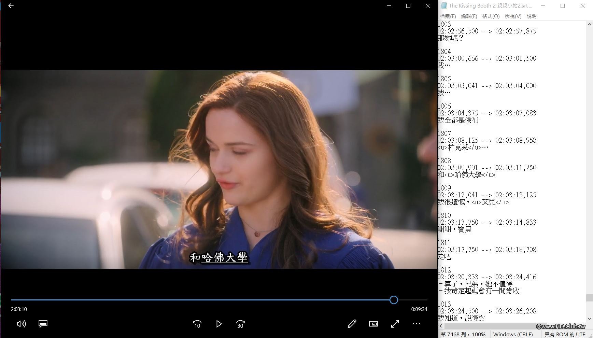Go back using the arrow in video player

click(11, 6)
